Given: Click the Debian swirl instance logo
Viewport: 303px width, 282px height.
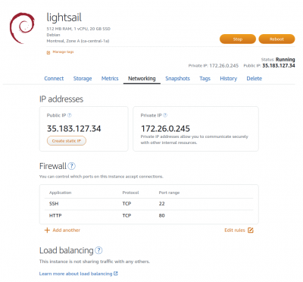Looking at the screenshot, I should click(22, 28).
